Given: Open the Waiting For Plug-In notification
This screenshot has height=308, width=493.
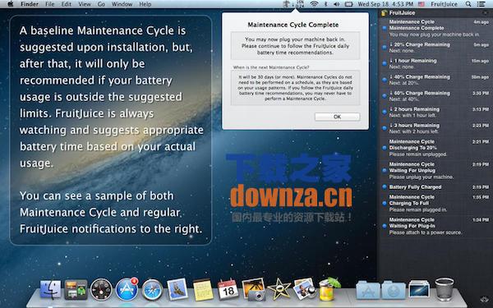Looking at the screenshot, I should [x=435, y=226].
